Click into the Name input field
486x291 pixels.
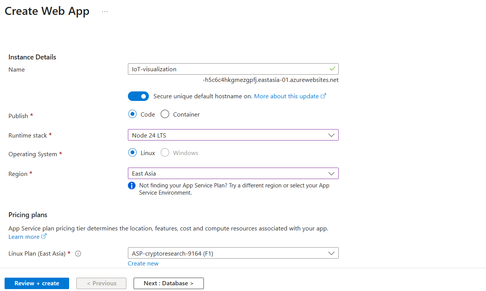[227, 69]
